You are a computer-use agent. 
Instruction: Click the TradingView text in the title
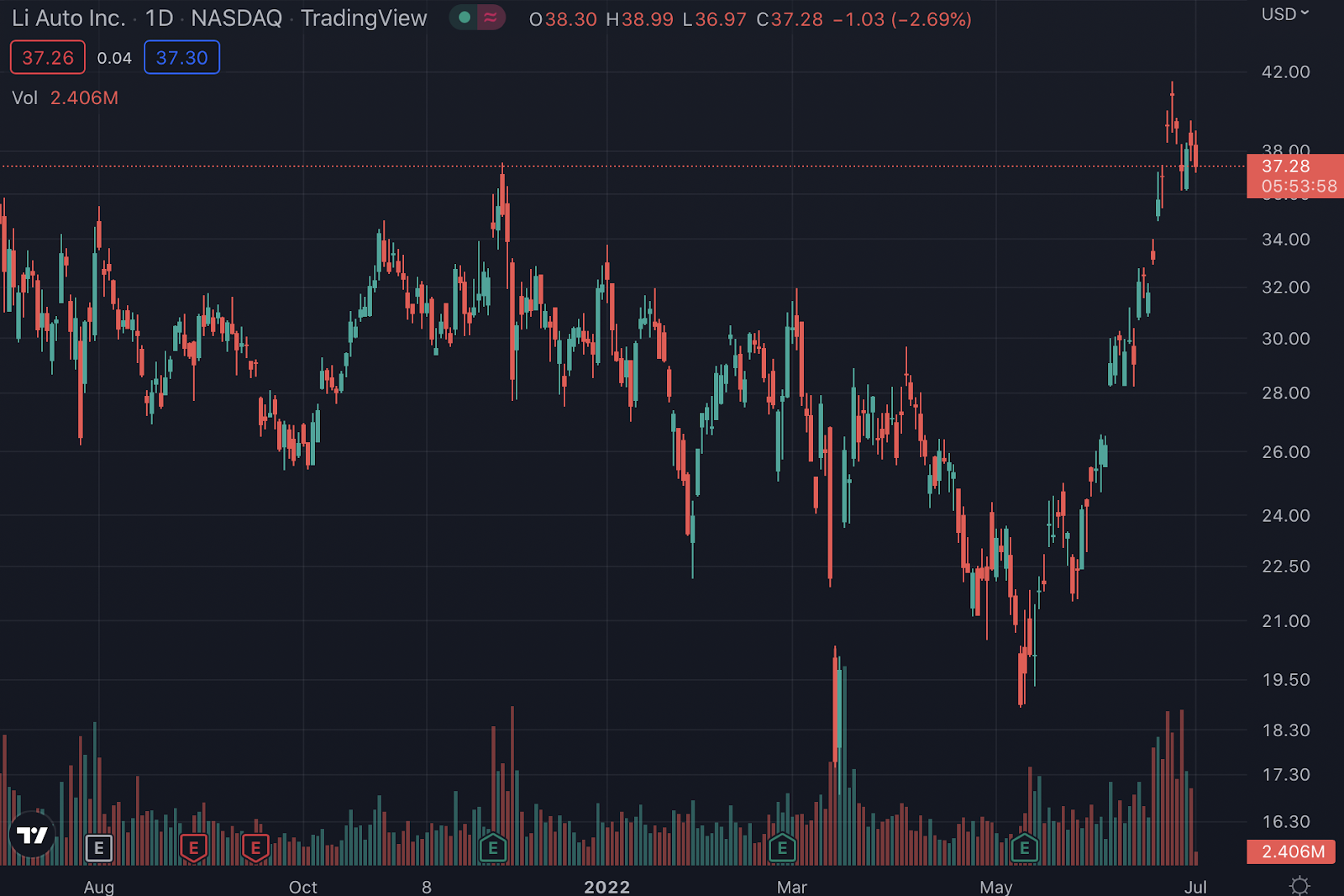coord(364,18)
